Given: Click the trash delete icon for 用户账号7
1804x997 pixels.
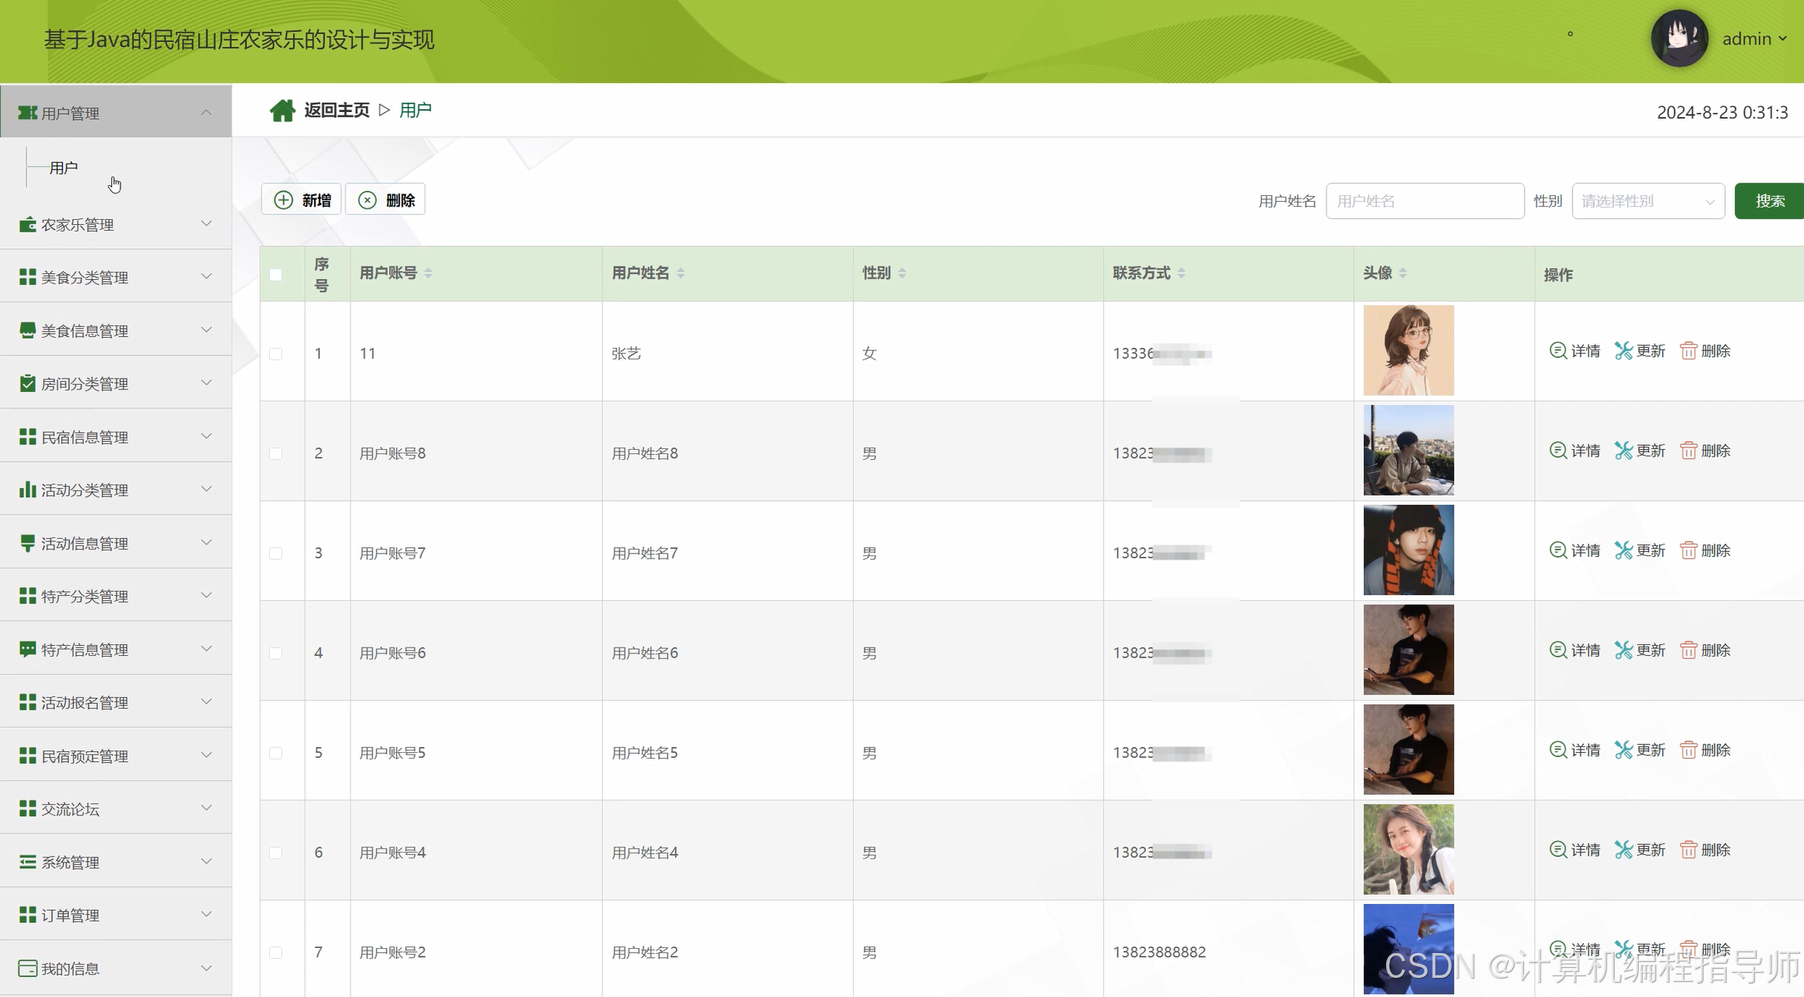Looking at the screenshot, I should tap(1688, 550).
